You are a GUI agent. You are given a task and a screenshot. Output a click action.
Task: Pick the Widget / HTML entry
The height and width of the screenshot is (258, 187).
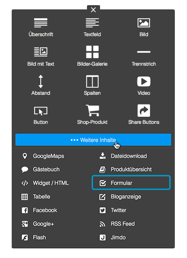(x=45, y=183)
